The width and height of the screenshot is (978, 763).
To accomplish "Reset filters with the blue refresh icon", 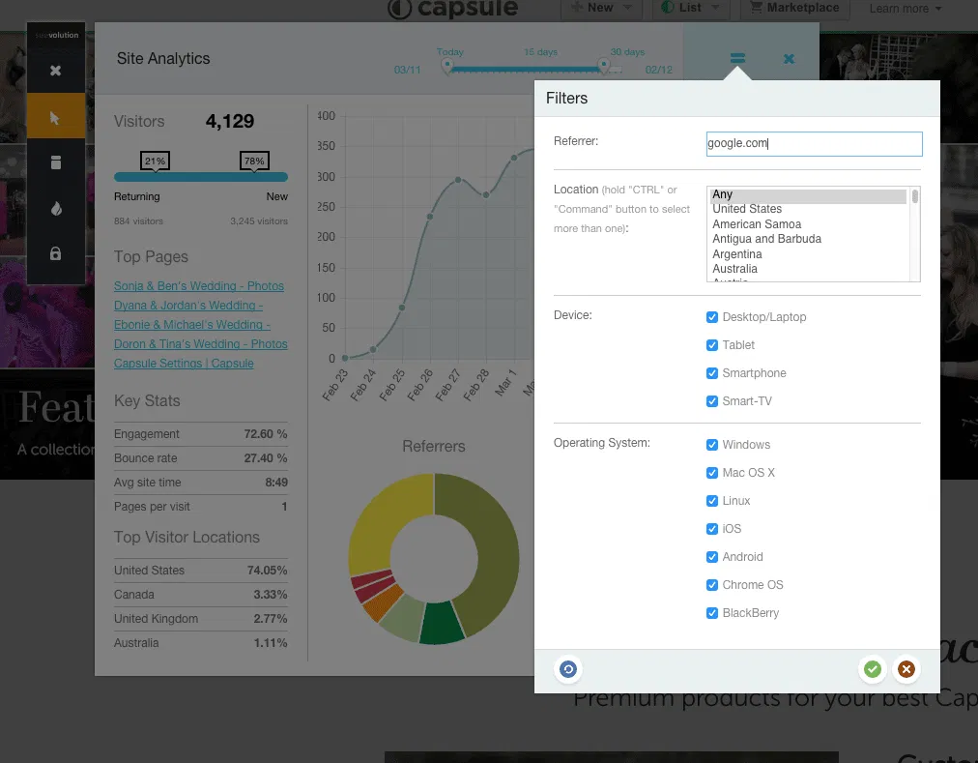I will [568, 669].
